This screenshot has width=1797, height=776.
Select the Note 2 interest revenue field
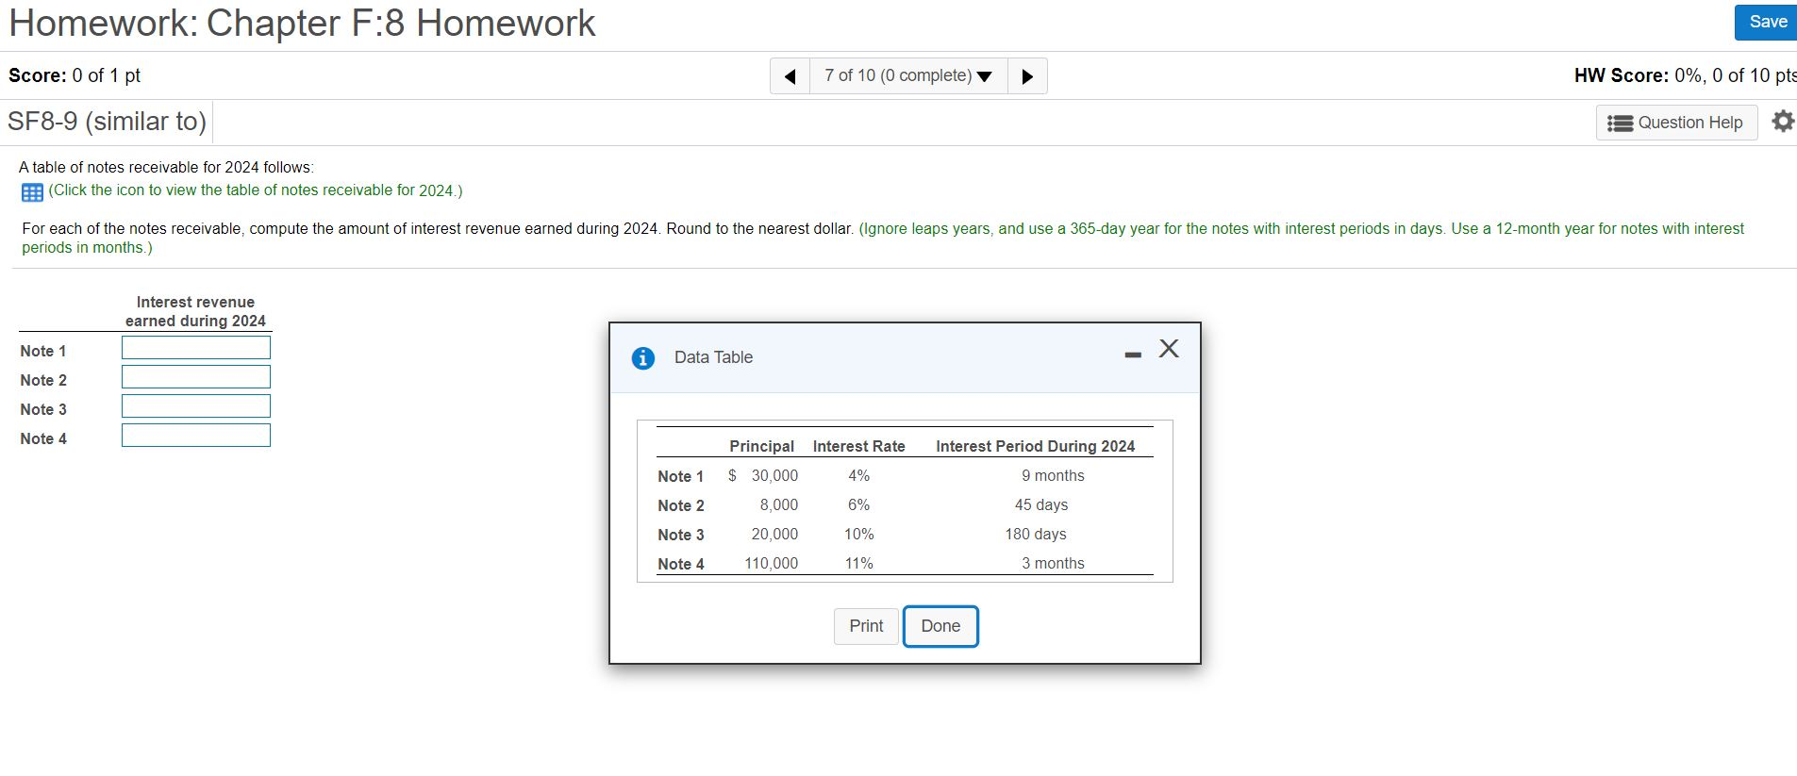click(196, 377)
